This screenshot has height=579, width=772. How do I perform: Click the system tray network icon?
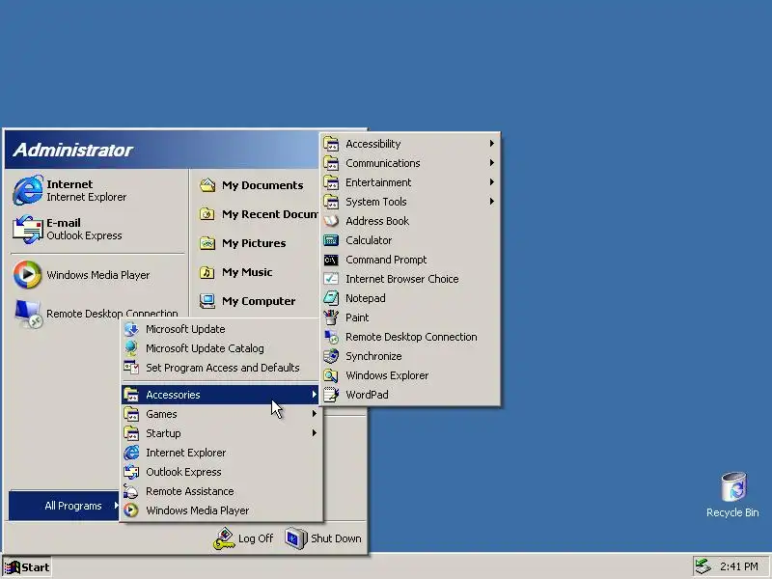(x=703, y=566)
